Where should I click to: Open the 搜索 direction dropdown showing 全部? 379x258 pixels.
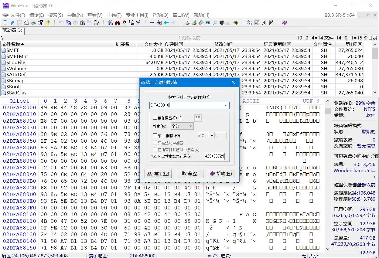[182, 126]
